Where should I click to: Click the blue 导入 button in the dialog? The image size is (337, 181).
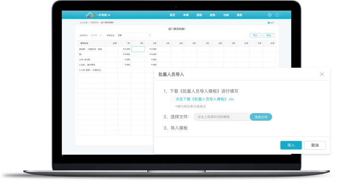[291, 146]
